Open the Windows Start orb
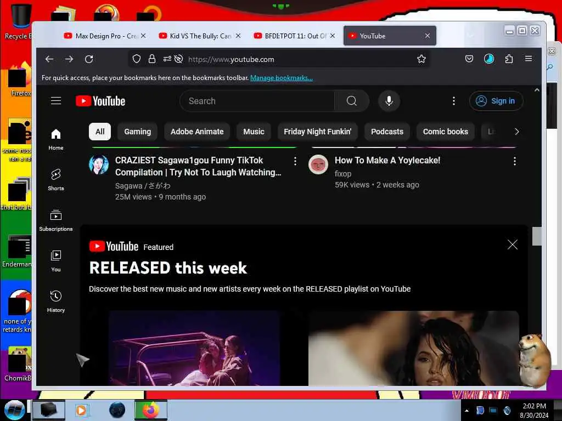The image size is (562, 421). coord(14,410)
